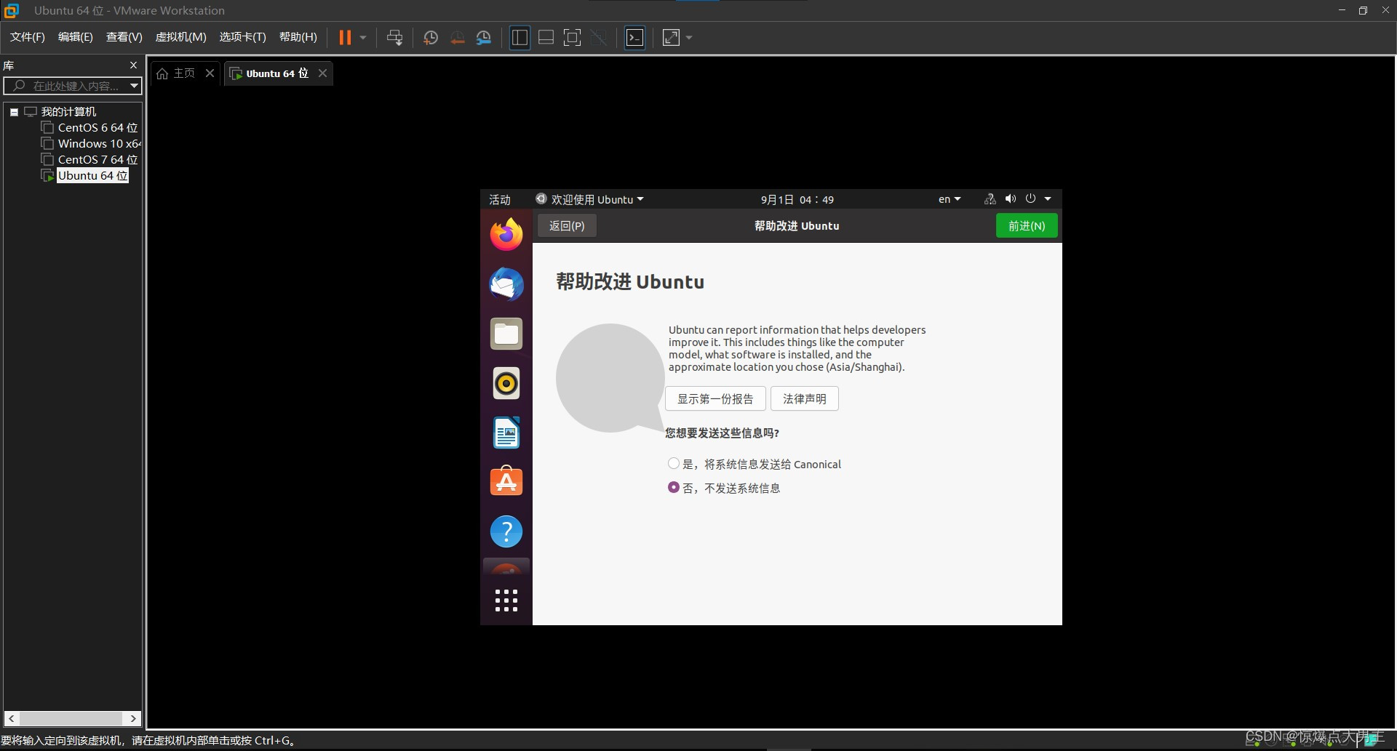This screenshot has height=751, width=1397.
Task: Click the stretch guest display icon
Action: [671, 37]
